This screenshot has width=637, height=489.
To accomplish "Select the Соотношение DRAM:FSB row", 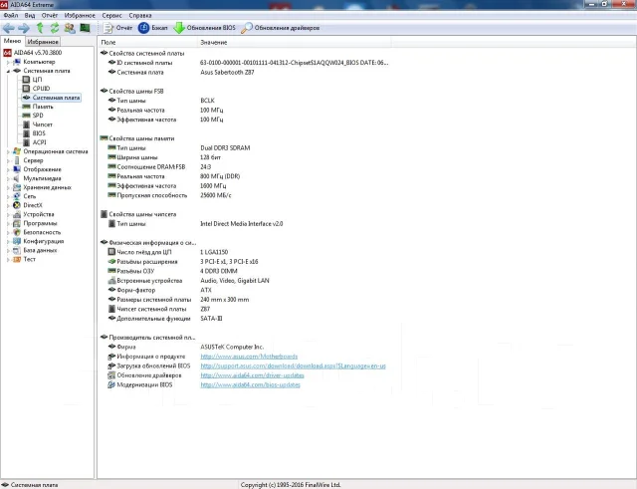I will 159,167.
